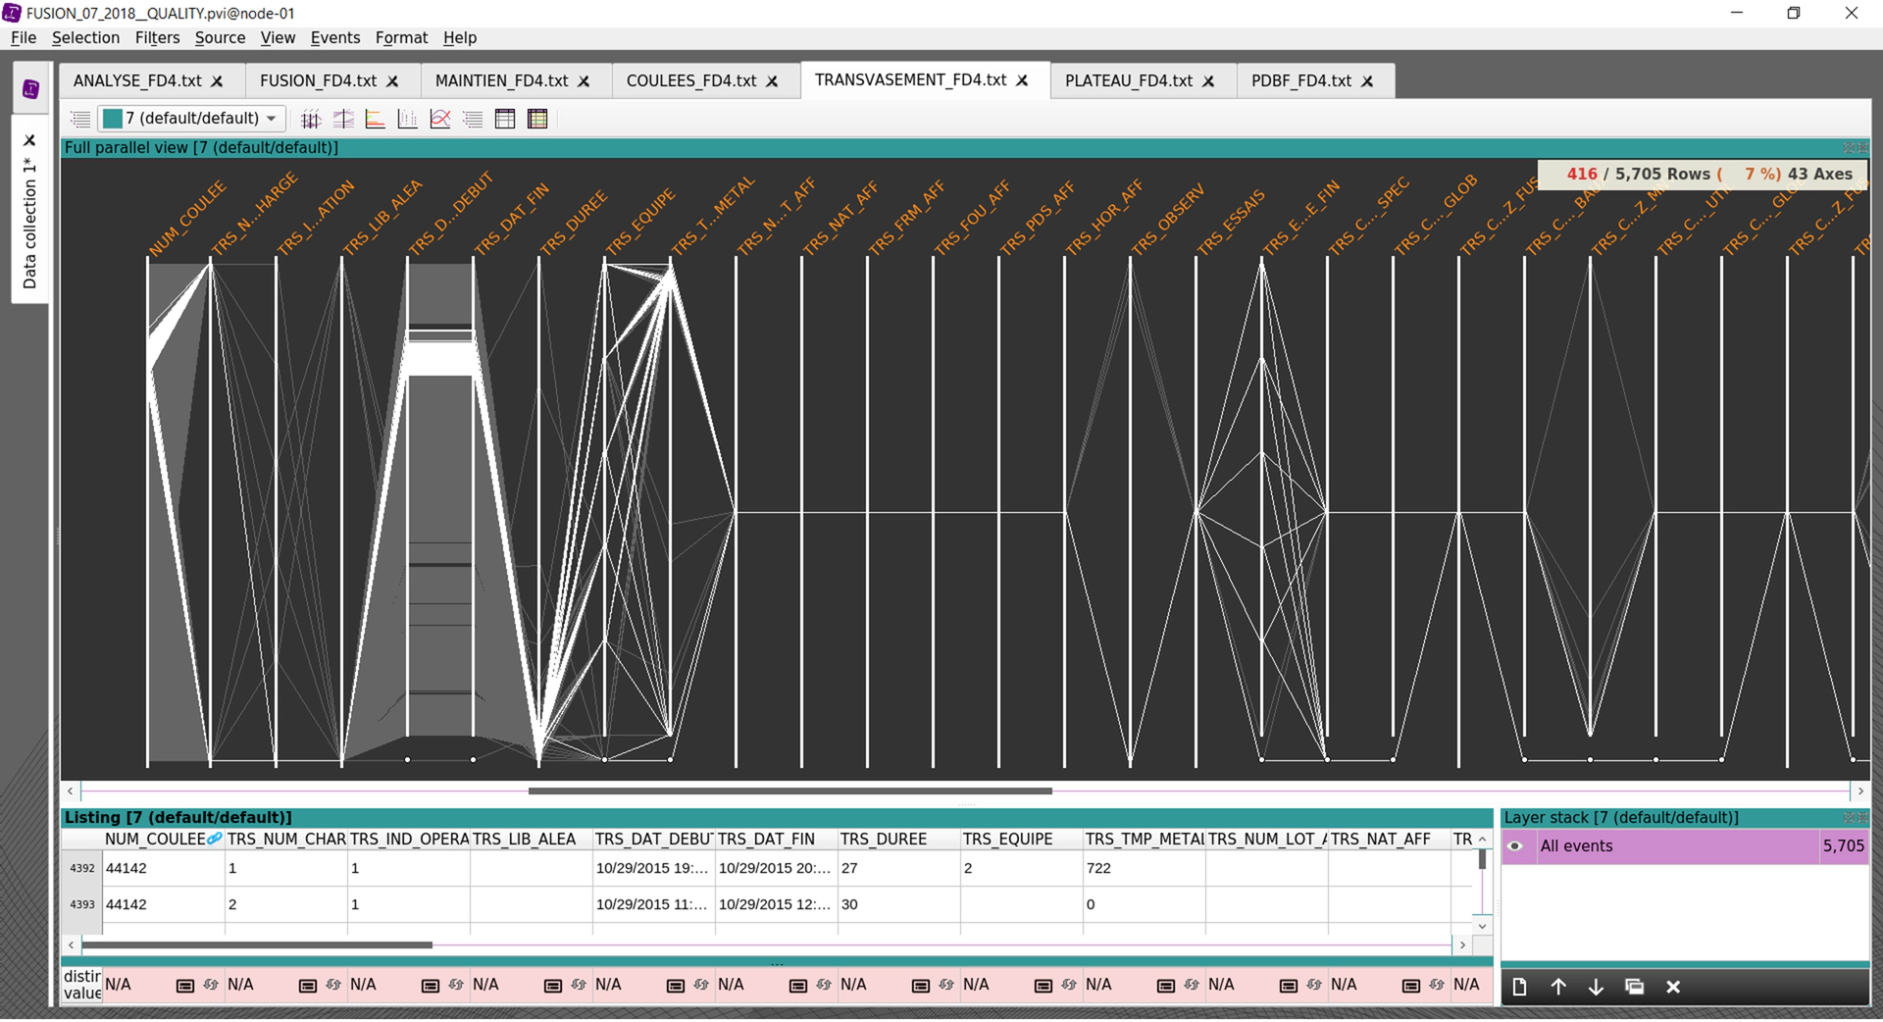Open the series line chart view
This screenshot has width=1883, height=1022.
click(x=440, y=120)
